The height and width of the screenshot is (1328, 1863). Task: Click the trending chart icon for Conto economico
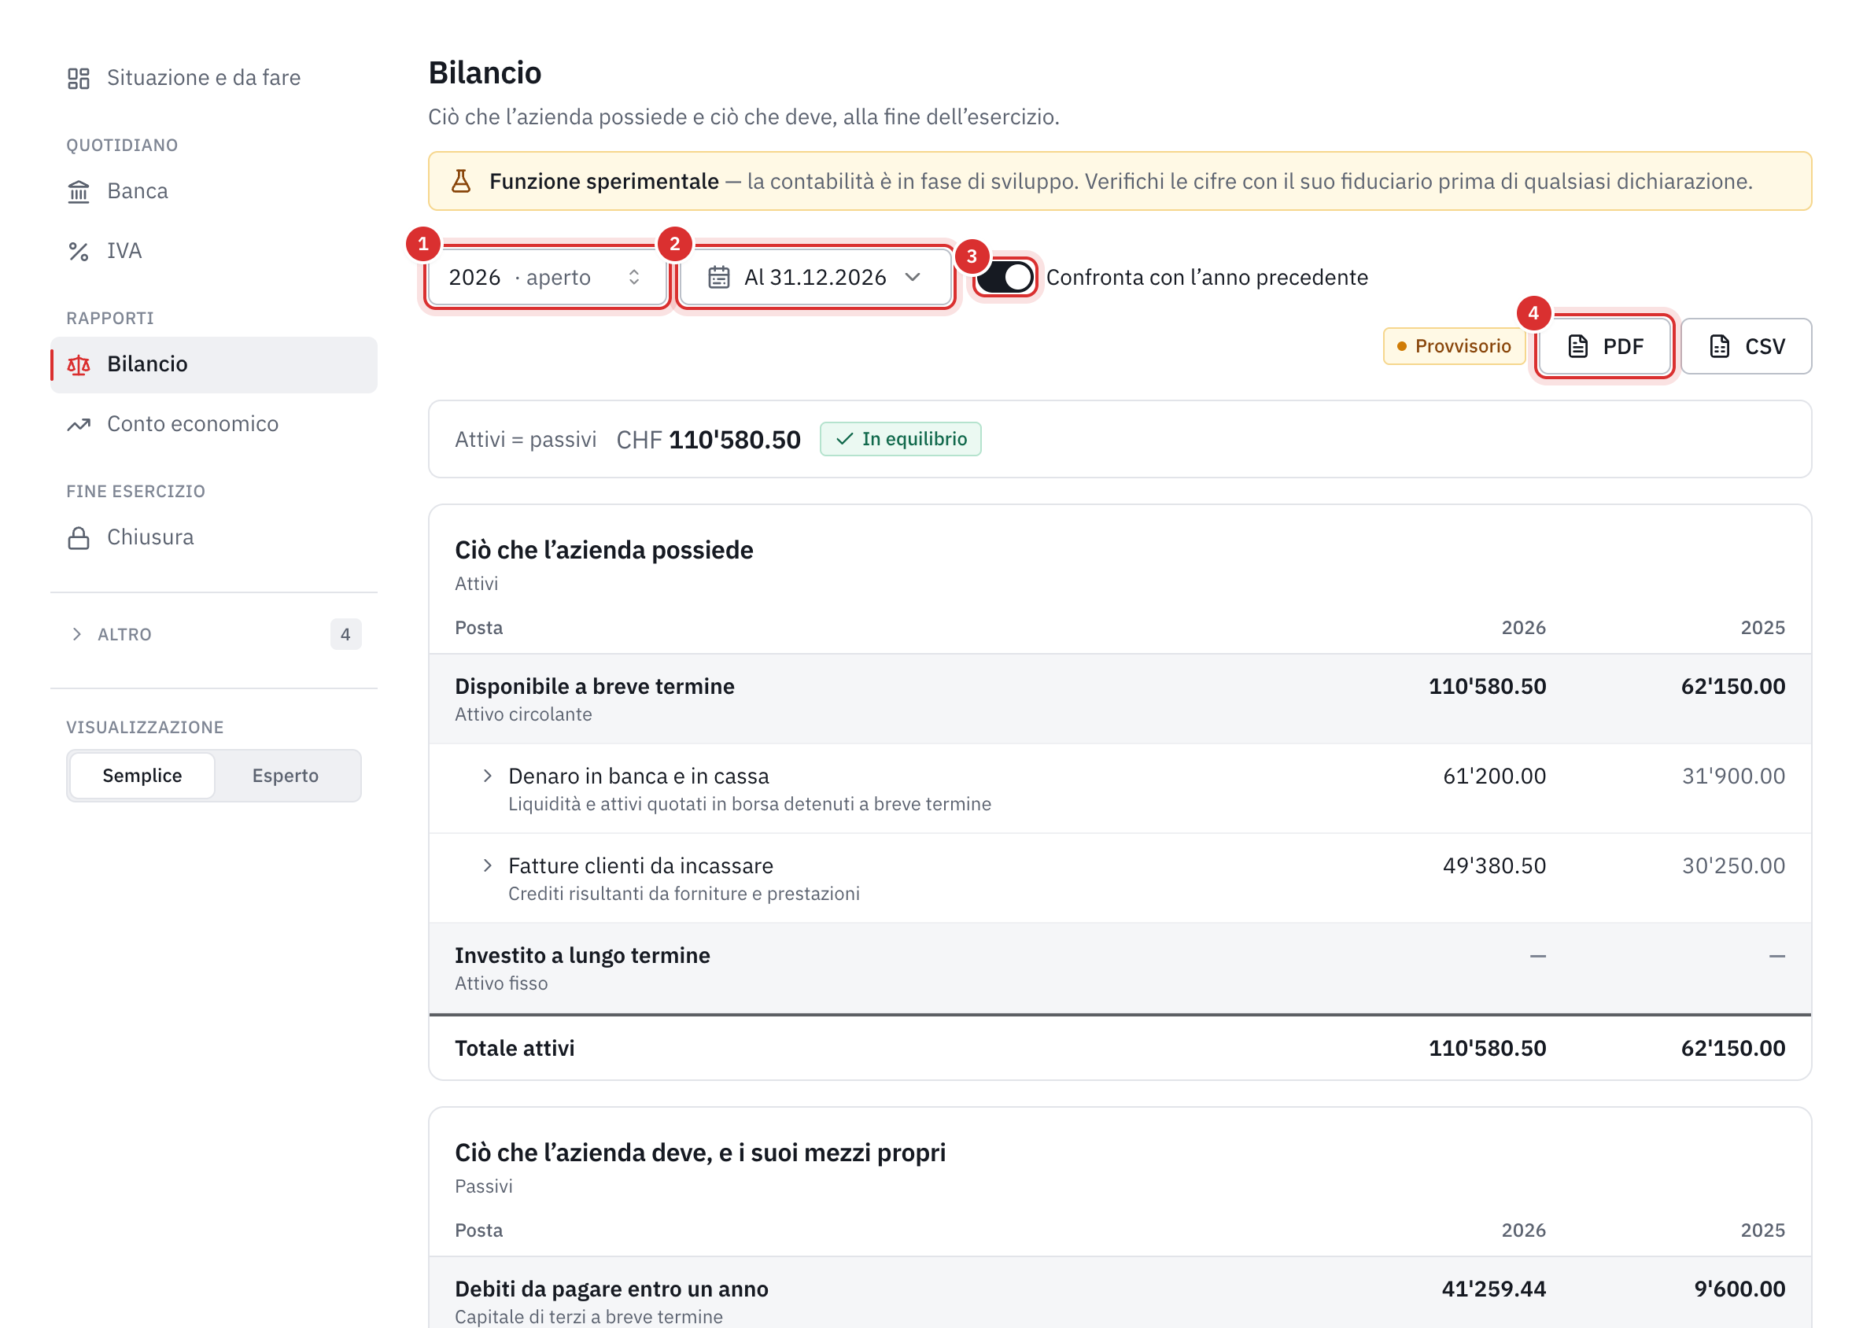pos(79,424)
